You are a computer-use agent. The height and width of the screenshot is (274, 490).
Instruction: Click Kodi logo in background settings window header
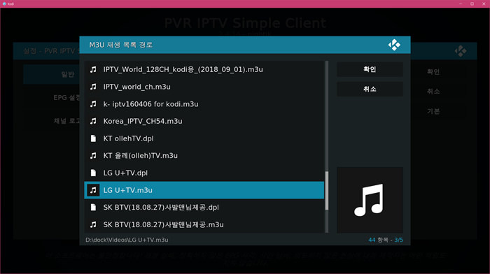(461, 51)
